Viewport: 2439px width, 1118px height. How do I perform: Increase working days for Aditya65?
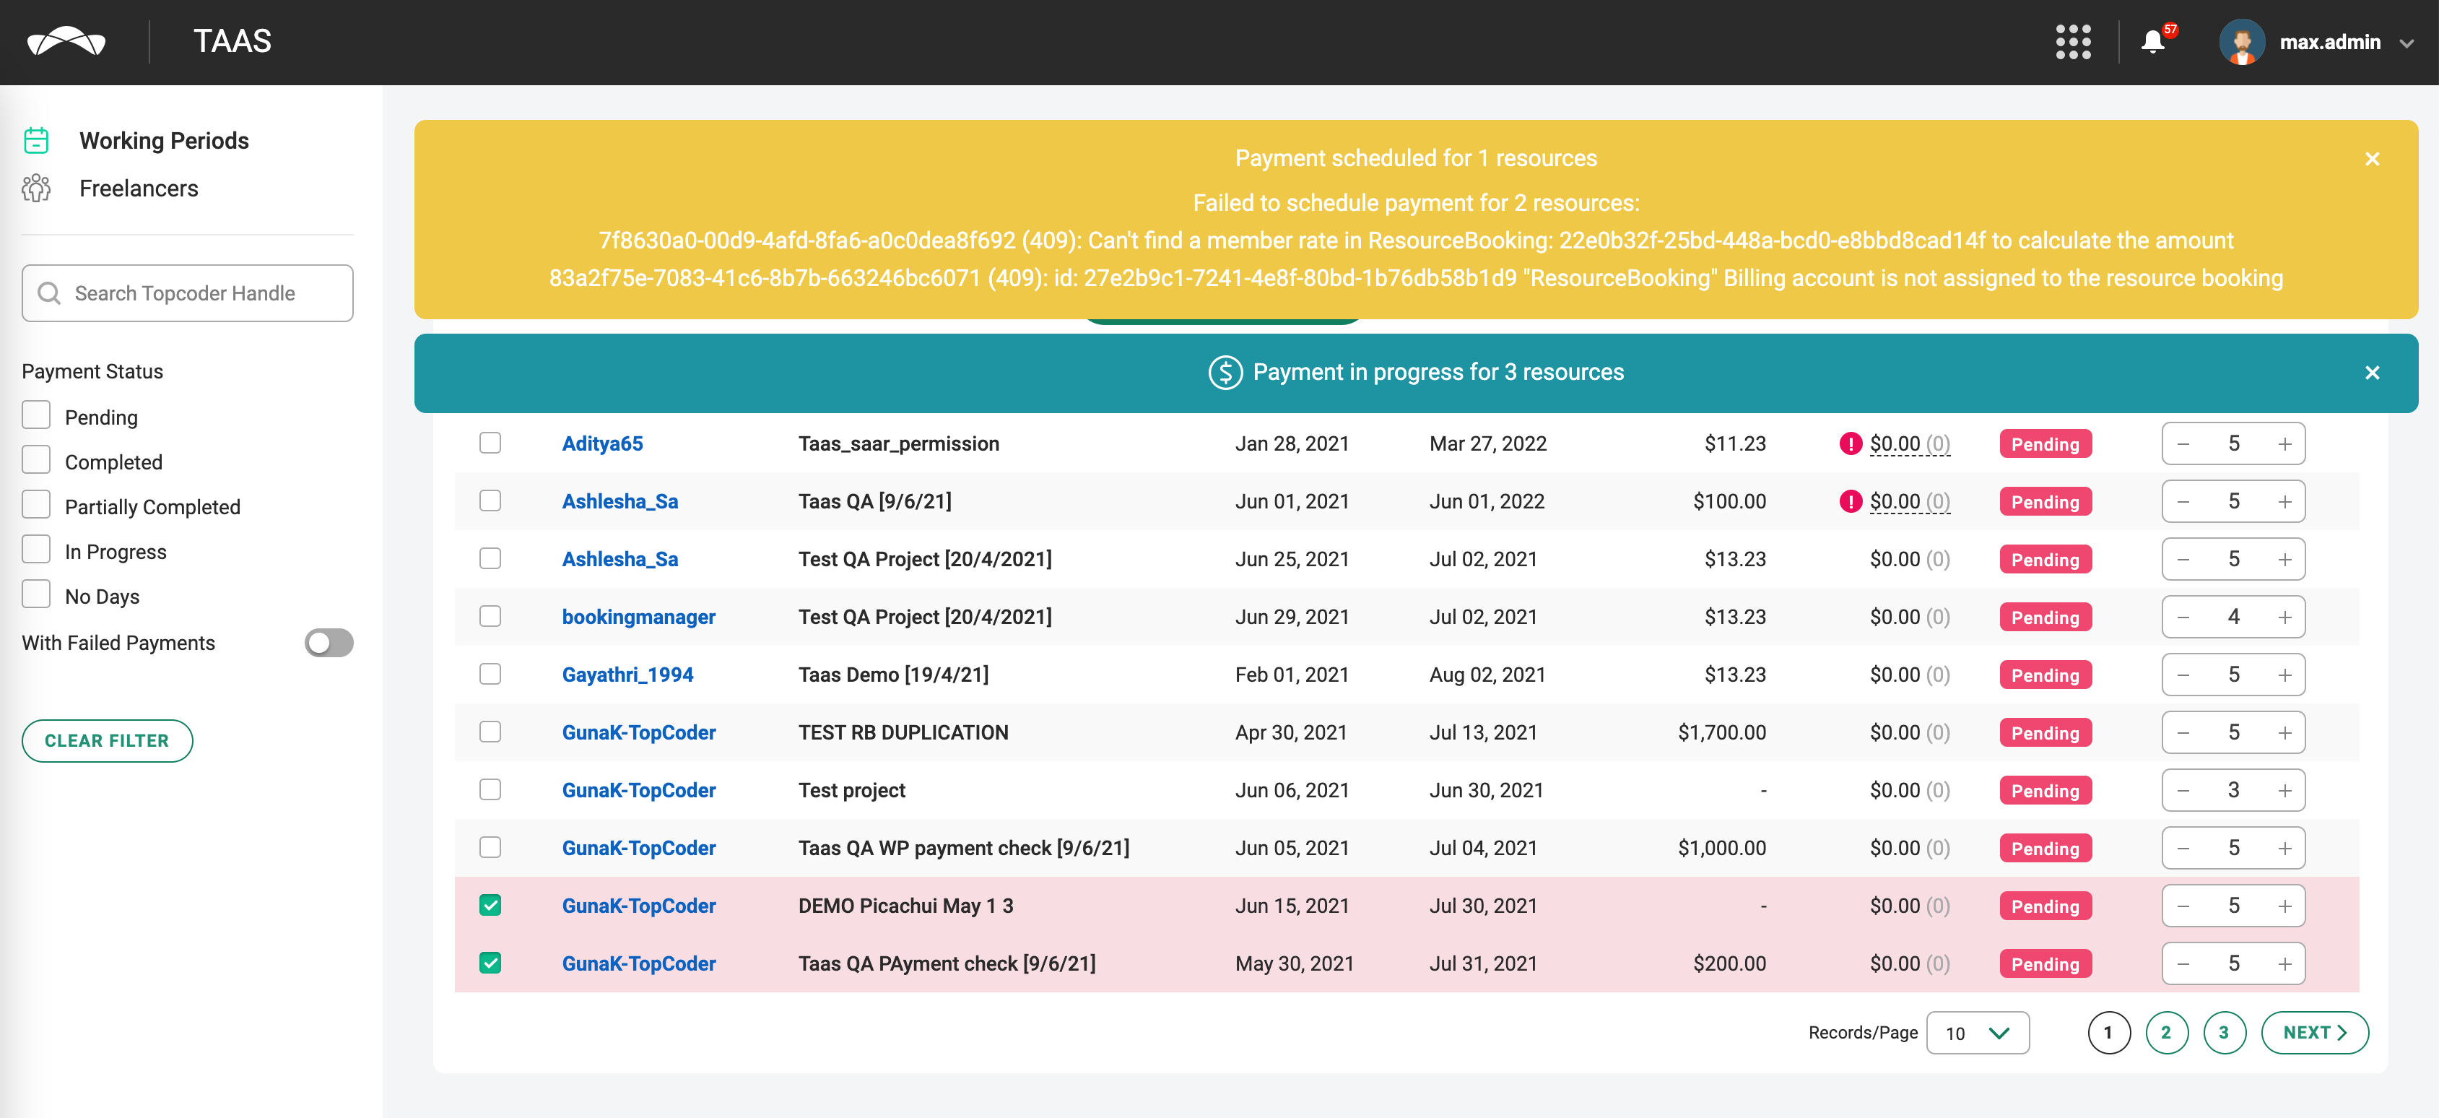click(x=2284, y=444)
